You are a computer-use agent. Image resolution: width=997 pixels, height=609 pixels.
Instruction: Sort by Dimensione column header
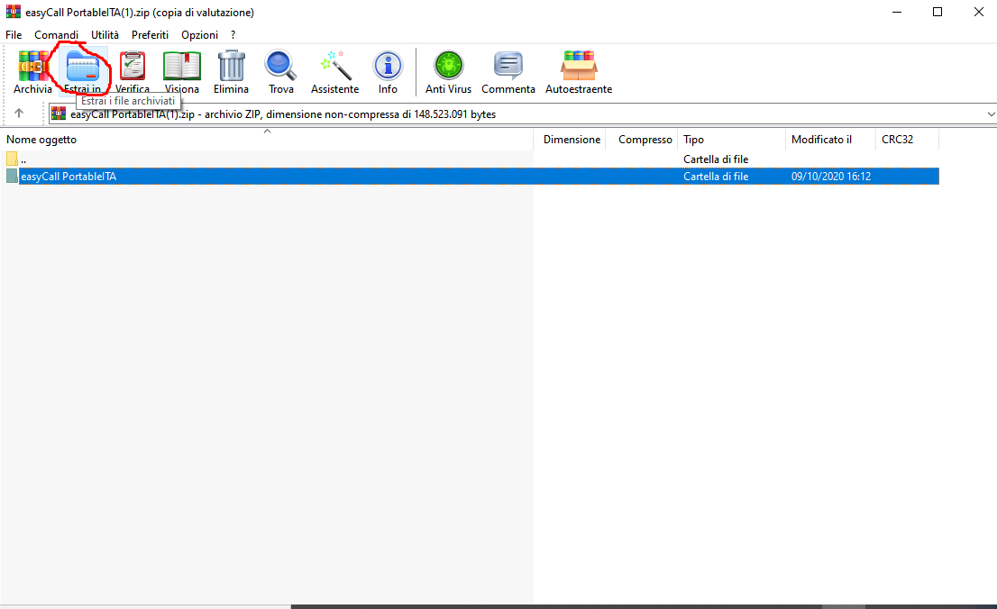570,140
